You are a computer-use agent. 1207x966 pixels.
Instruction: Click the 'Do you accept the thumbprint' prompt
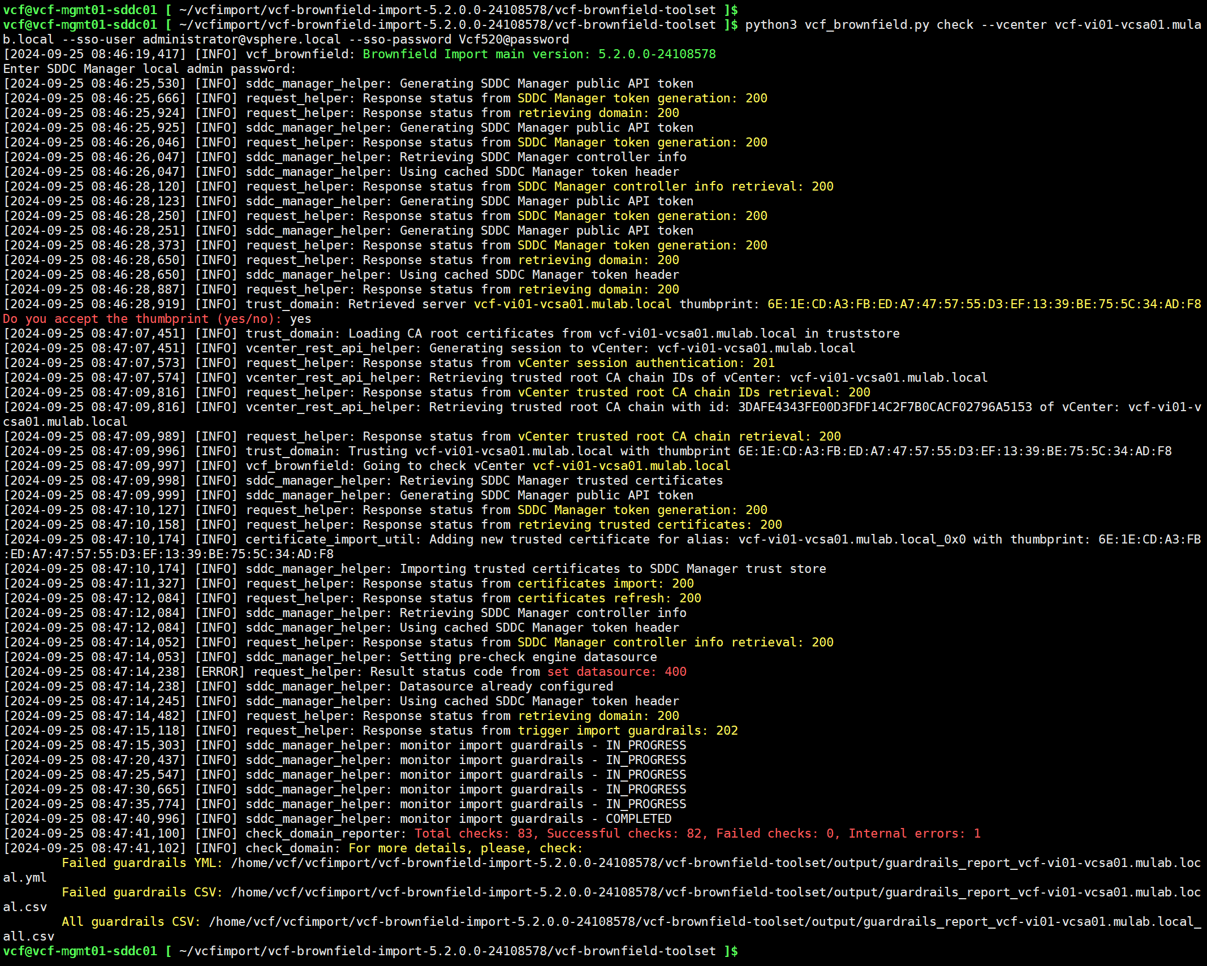coord(142,319)
